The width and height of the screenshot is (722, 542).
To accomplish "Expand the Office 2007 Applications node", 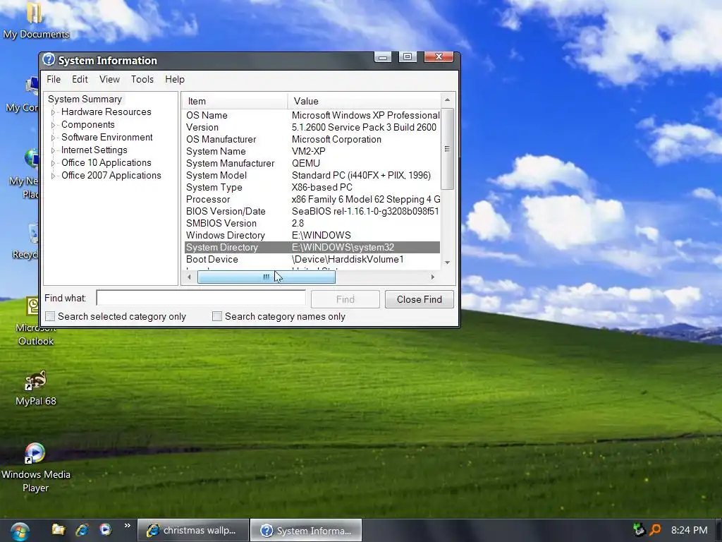I will tap(53, 176).
